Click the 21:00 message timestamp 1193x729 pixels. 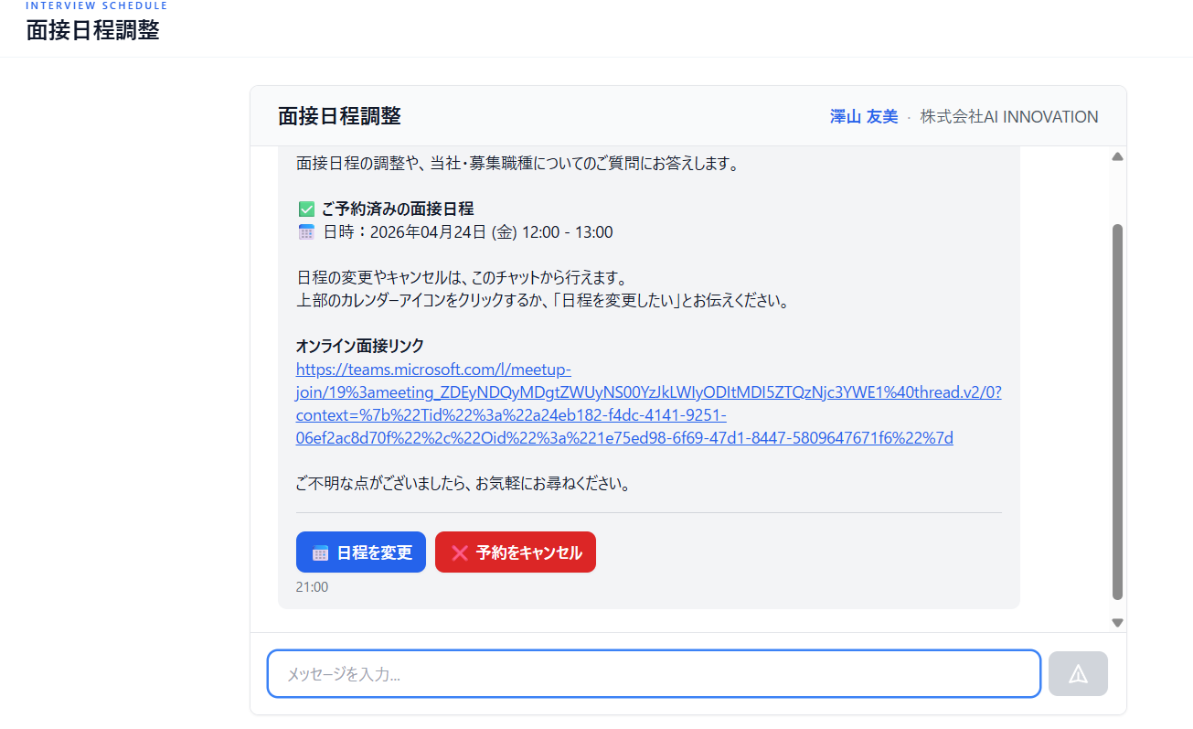coord(312,587)
